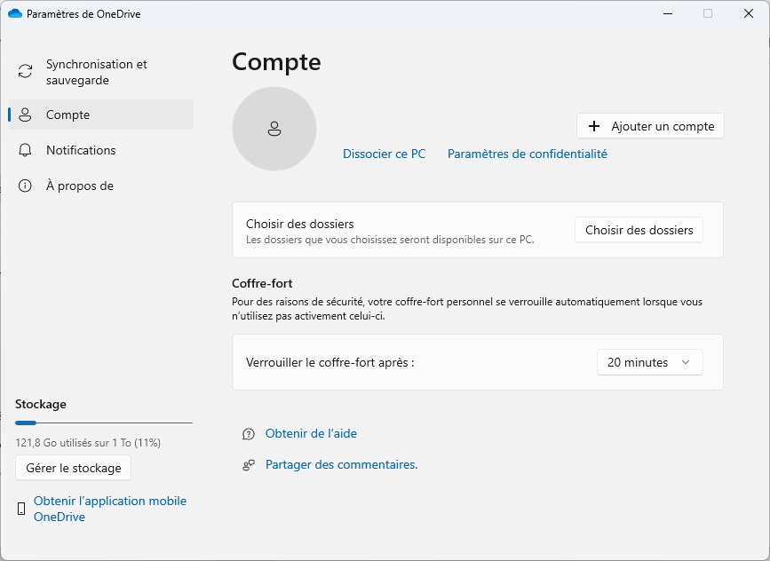Click the feedback people icon
Image resolution: width=770 pixels, height=561 pixels.
click(249, 465)
